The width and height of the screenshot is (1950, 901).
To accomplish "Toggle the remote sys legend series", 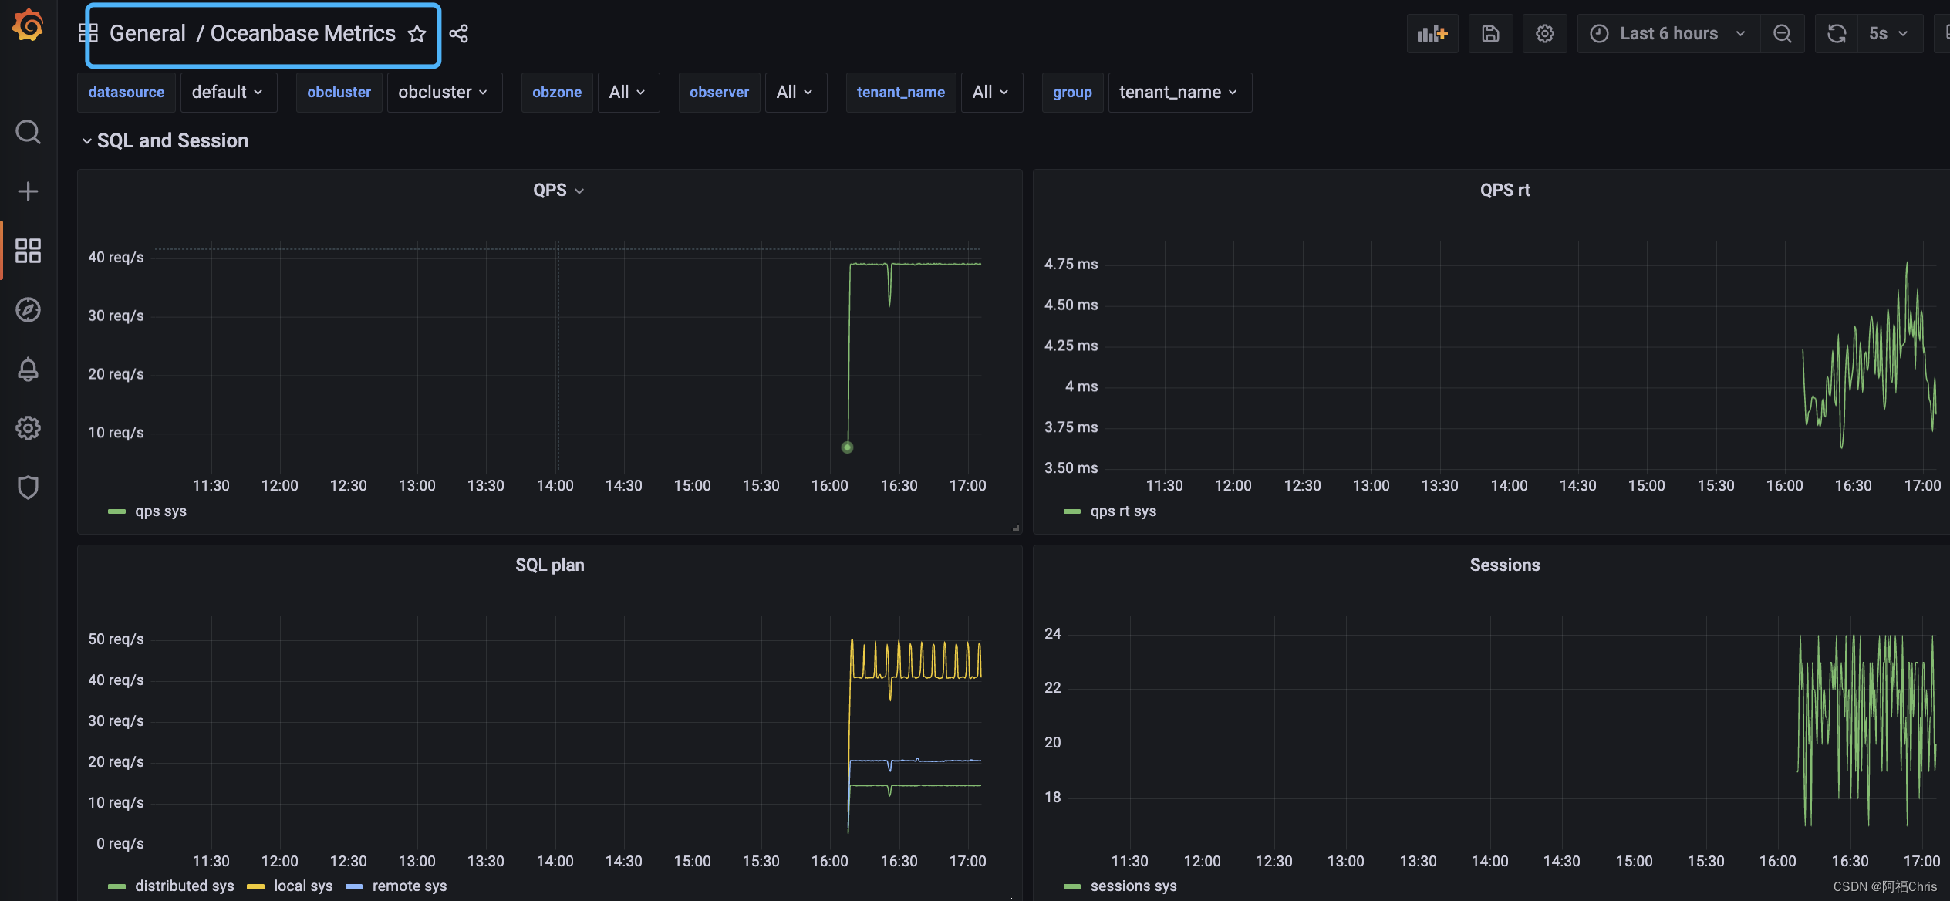I will point(410,886).
